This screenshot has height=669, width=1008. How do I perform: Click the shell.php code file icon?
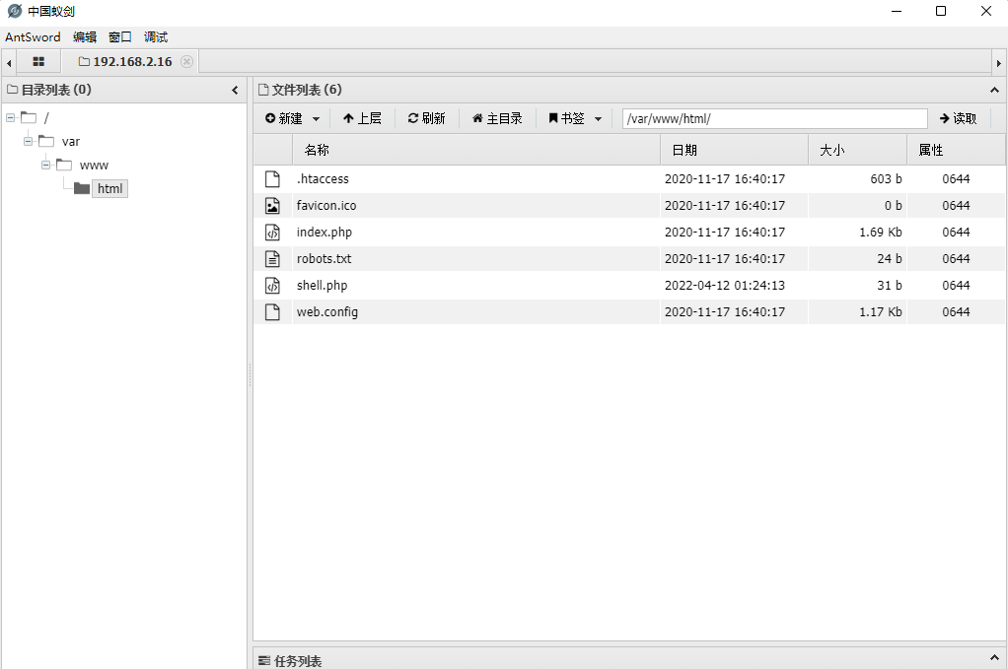pos(272,286)
